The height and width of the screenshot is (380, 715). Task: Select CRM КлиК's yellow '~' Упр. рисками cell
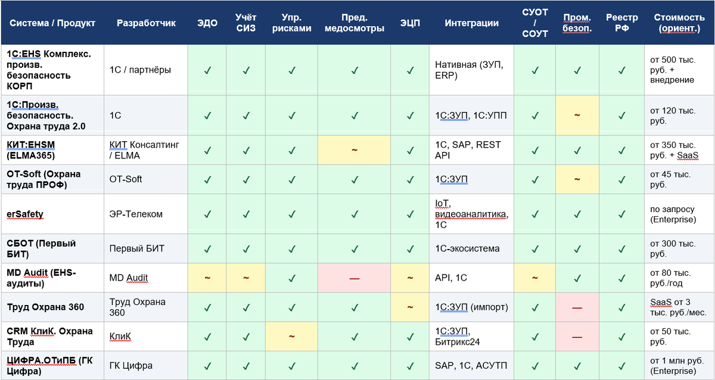tap(292, 337)
